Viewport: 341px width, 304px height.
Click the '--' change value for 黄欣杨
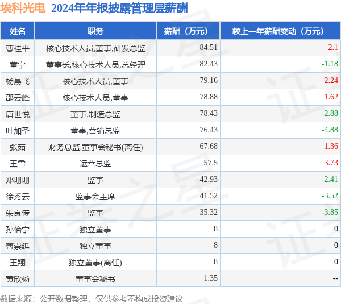[335, 278]
